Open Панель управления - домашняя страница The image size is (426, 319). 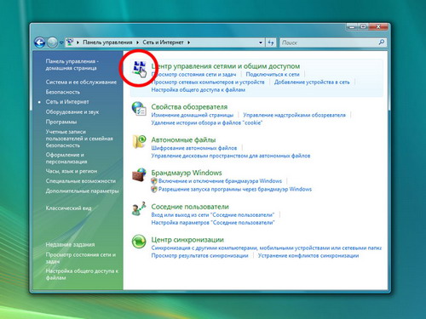72,65
